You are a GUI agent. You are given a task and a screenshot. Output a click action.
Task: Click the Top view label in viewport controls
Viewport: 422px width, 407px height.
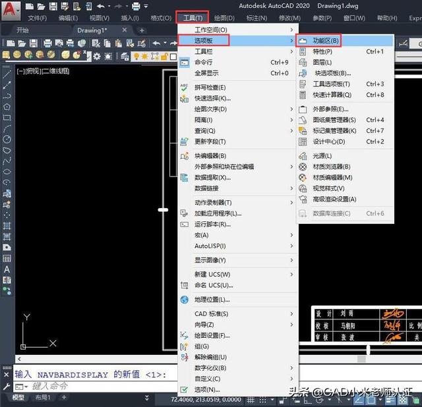pos(34,71)
